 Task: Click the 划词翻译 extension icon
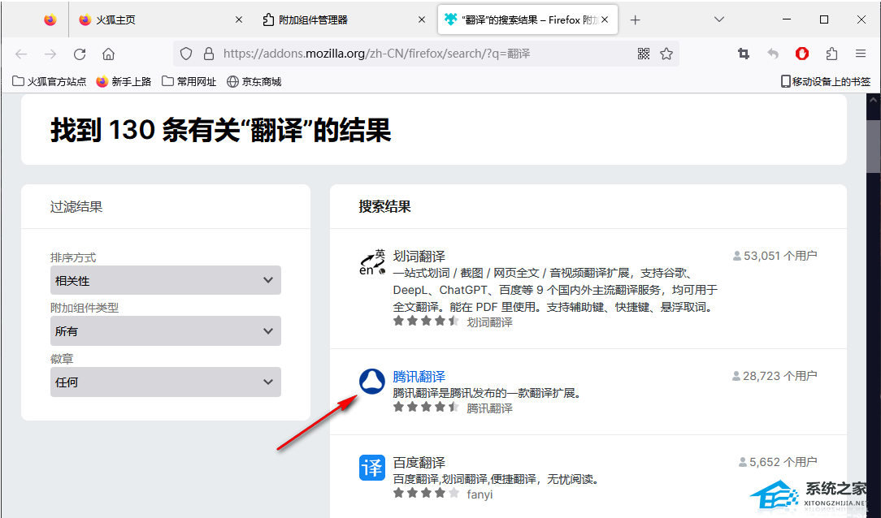(372, 262)
